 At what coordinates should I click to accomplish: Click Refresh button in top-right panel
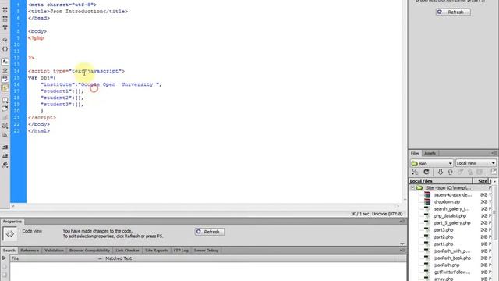pos(453,12)
